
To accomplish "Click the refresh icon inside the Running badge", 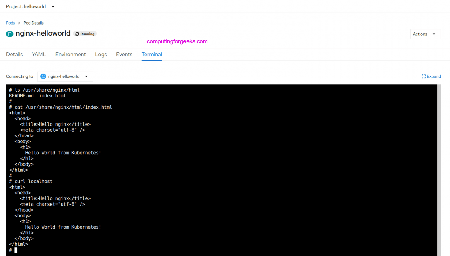I will click(x=77, y=34).
